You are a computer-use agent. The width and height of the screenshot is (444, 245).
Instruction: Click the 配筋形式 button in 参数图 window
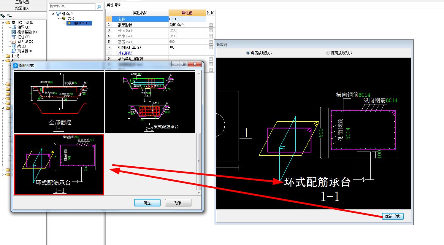pyautogui.click(x=392, y=216)
